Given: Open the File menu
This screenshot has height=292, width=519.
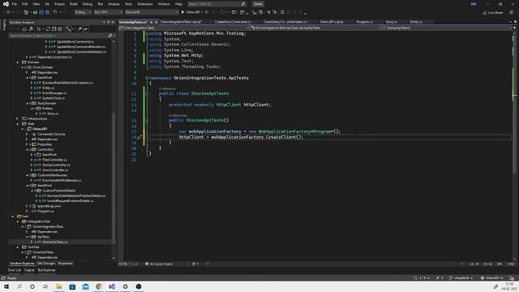Looking at the screenshot, I should 15,4.
